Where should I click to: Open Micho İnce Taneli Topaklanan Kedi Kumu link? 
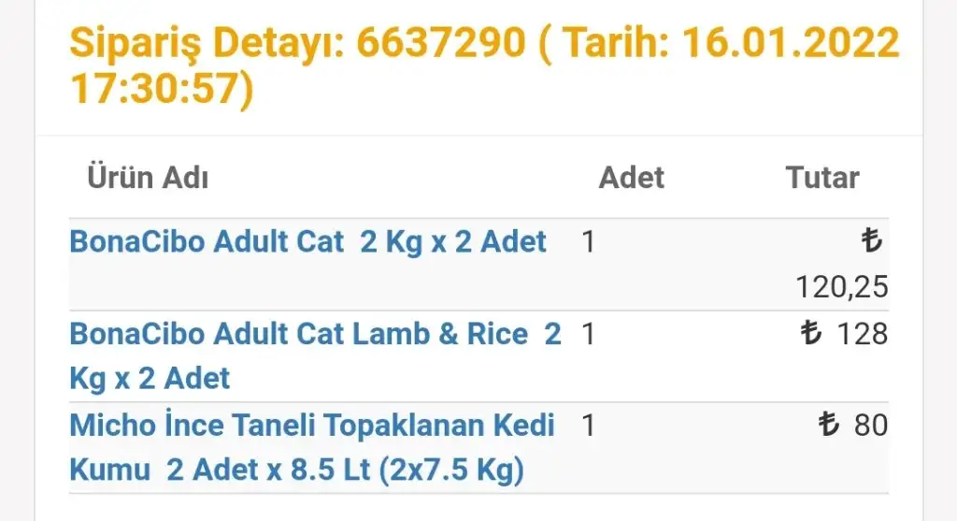(312, 447)
